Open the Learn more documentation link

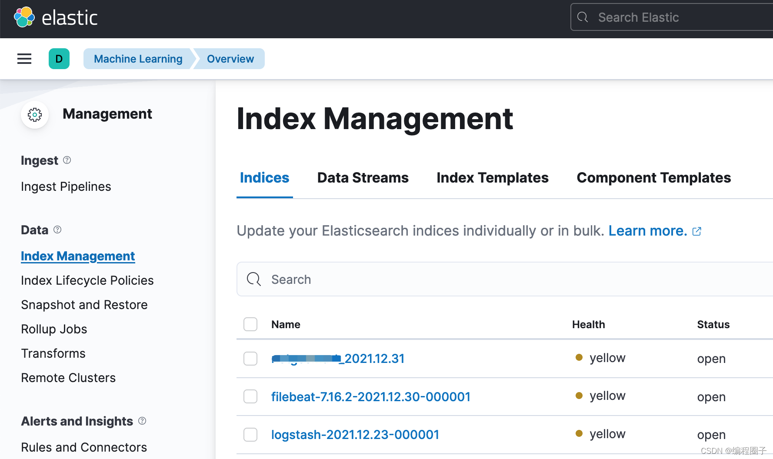pyautogui.click(x=648, y=231)
